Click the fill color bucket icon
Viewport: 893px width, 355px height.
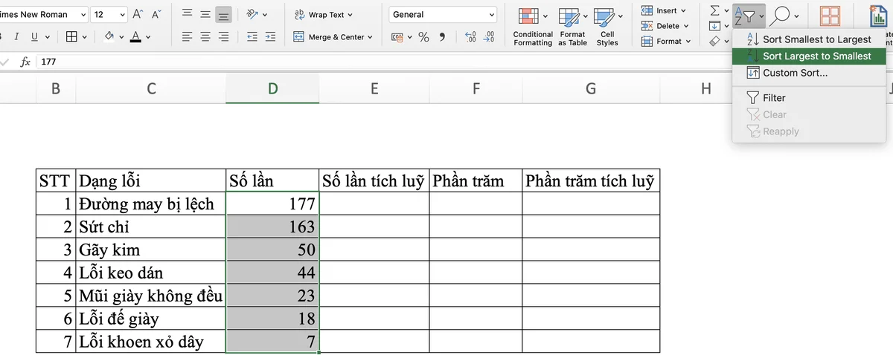pos(109,36)
